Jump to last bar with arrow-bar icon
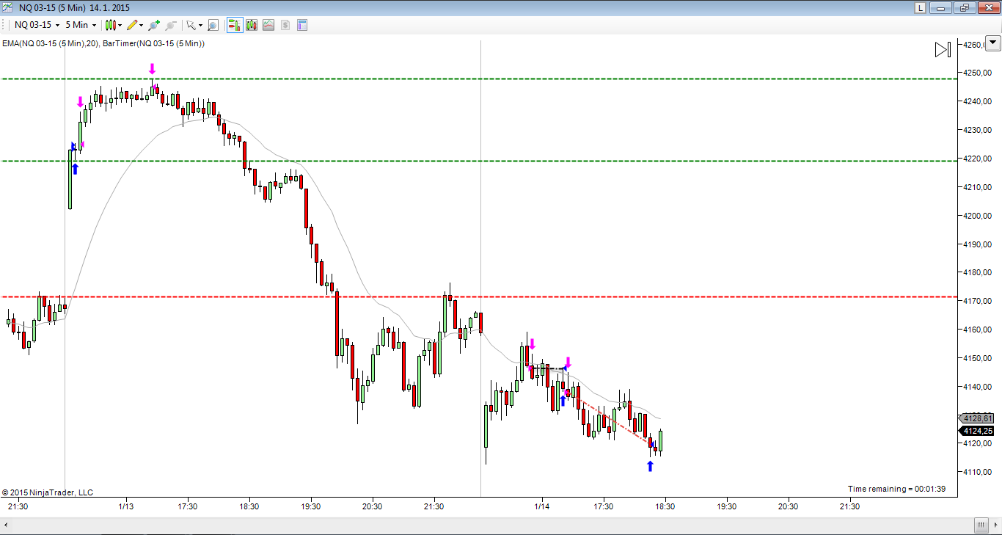1002x535 pixels. pyautogui.click(x=943, y=50)
